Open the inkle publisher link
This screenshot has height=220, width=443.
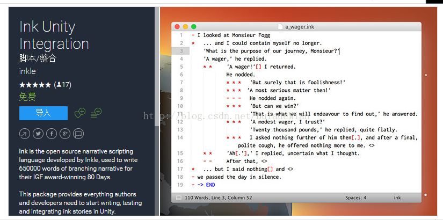tap(27, 71)
